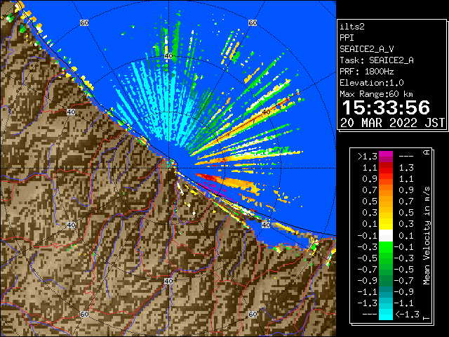The width and height of the screenshot is (449, 337).
Task: Click the timestamp "15:33:56"
Action: (386, 107)
